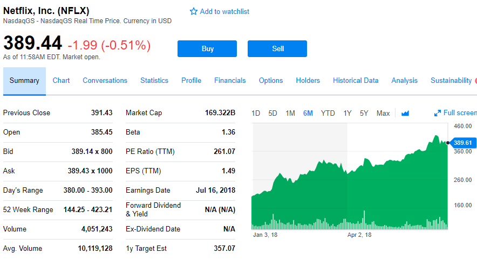Switch chart range to 5D
The image size is (477, 260).
pyautogui.click(x=272, y=113)
